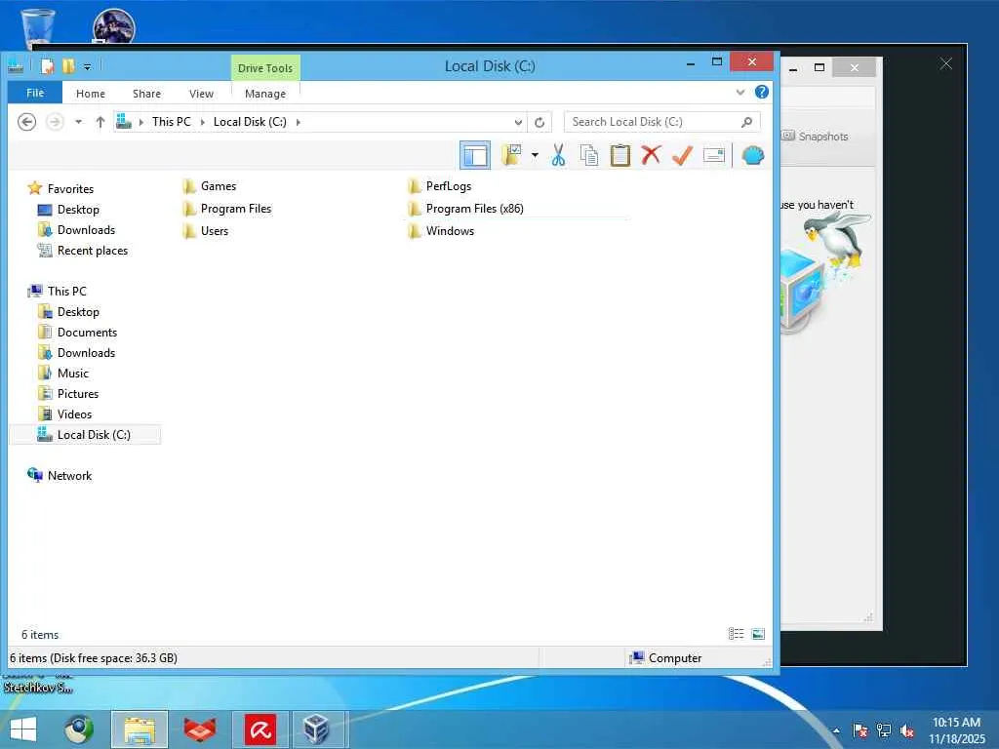Open dropdown arrow beside folder options icon
Viewport: 999px width, 749px height.
[x=535, y=155]
